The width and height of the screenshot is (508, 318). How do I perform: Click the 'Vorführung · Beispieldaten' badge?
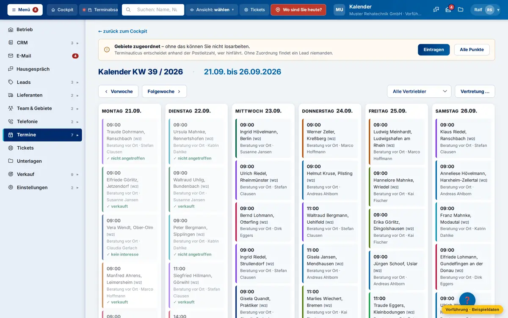472,310
